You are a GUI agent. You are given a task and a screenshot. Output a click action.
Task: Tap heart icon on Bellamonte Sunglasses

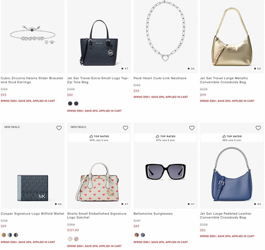(192, 128)
